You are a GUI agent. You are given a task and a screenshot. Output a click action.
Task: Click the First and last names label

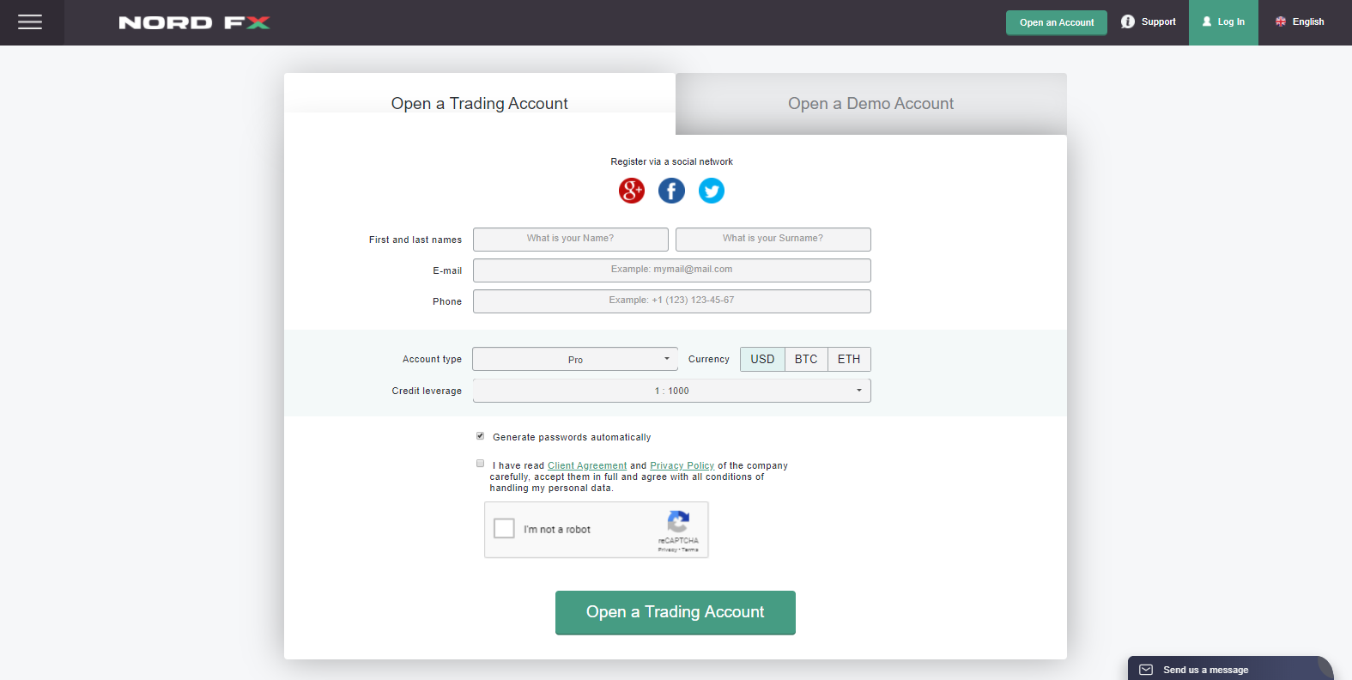tap(415, 240)
